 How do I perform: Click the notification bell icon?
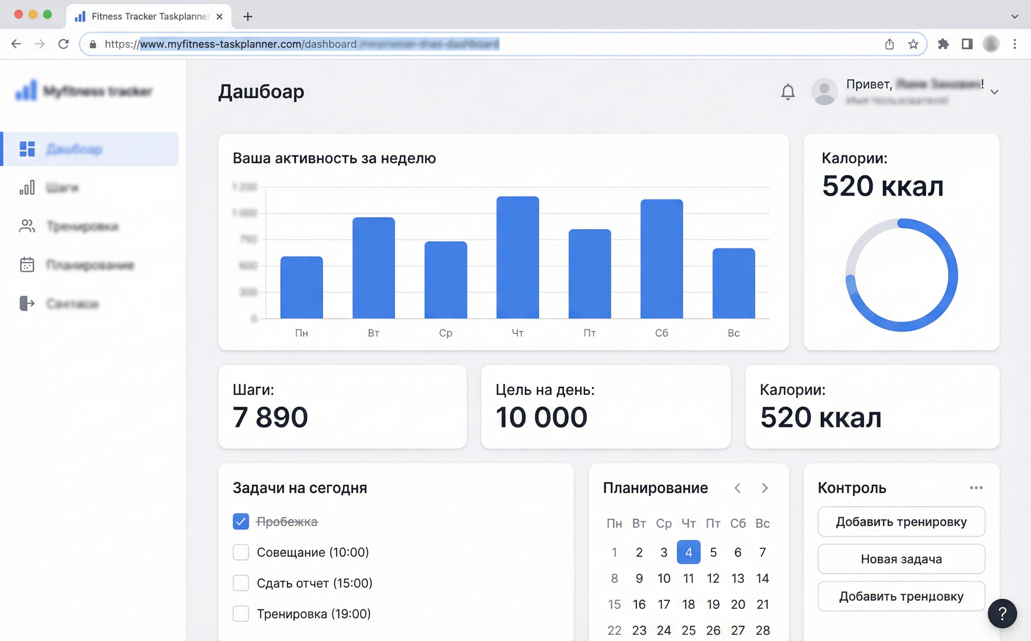click(787, 92)
